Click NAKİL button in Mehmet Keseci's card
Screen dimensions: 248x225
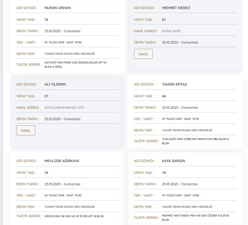tap(143, 54)
